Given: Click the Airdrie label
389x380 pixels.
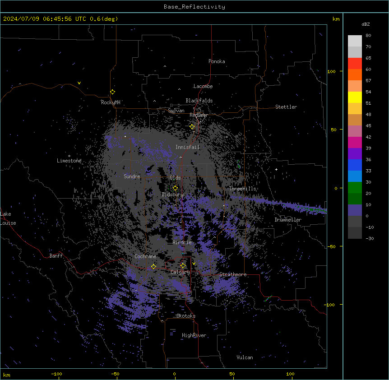Looking at the screenshot, I should (x=182, y=242).
